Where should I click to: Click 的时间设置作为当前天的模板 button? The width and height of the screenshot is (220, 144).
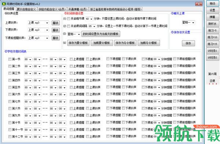[101, 34]
